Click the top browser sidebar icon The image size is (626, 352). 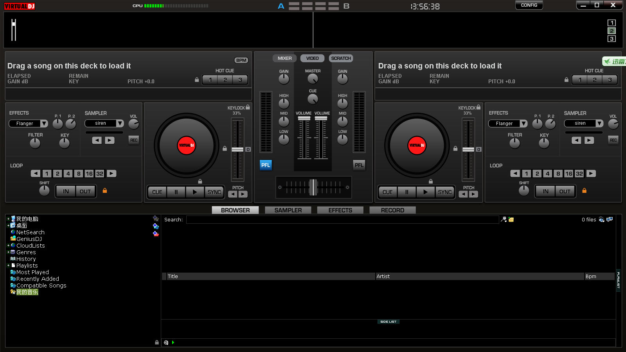coord(156,219)
